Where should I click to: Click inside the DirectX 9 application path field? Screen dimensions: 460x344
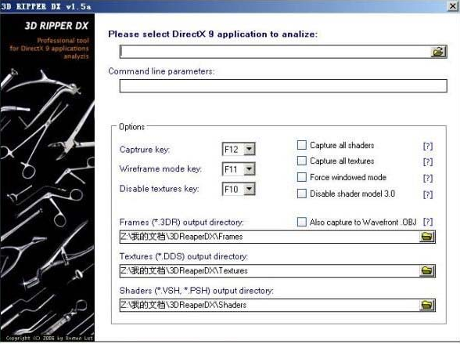pyautogui.click(x=275, y=52)
